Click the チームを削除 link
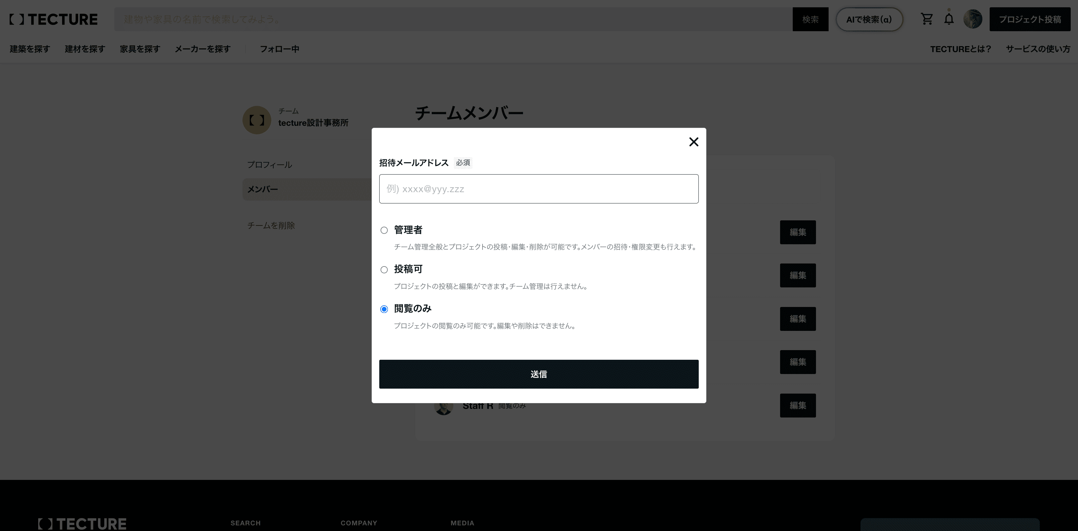This screenshot has height=531, width=1078. pos(271,225)
